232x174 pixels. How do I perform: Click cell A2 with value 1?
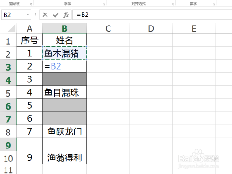tap(29, 53)
